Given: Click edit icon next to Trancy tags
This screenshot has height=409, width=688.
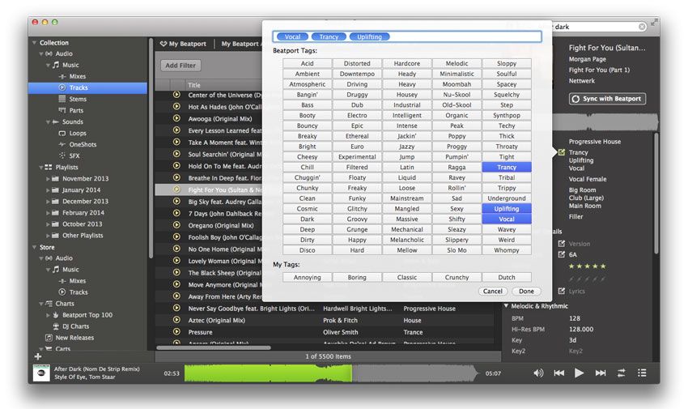Looking at the screenshot, I should click(562, 152).
